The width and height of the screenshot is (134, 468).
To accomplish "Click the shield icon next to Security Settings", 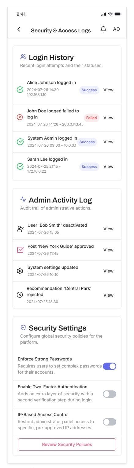I will [23, 327].
